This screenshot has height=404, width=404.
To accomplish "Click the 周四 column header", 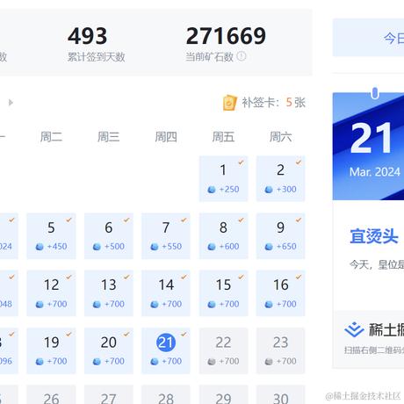I will (x=166, y=137).
